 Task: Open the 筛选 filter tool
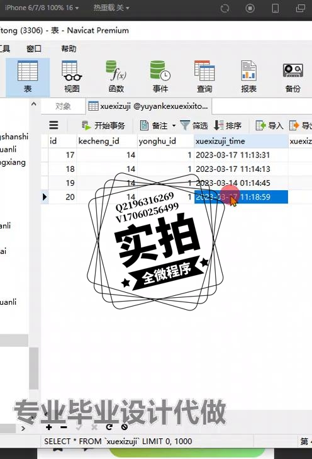click(194, 125)
